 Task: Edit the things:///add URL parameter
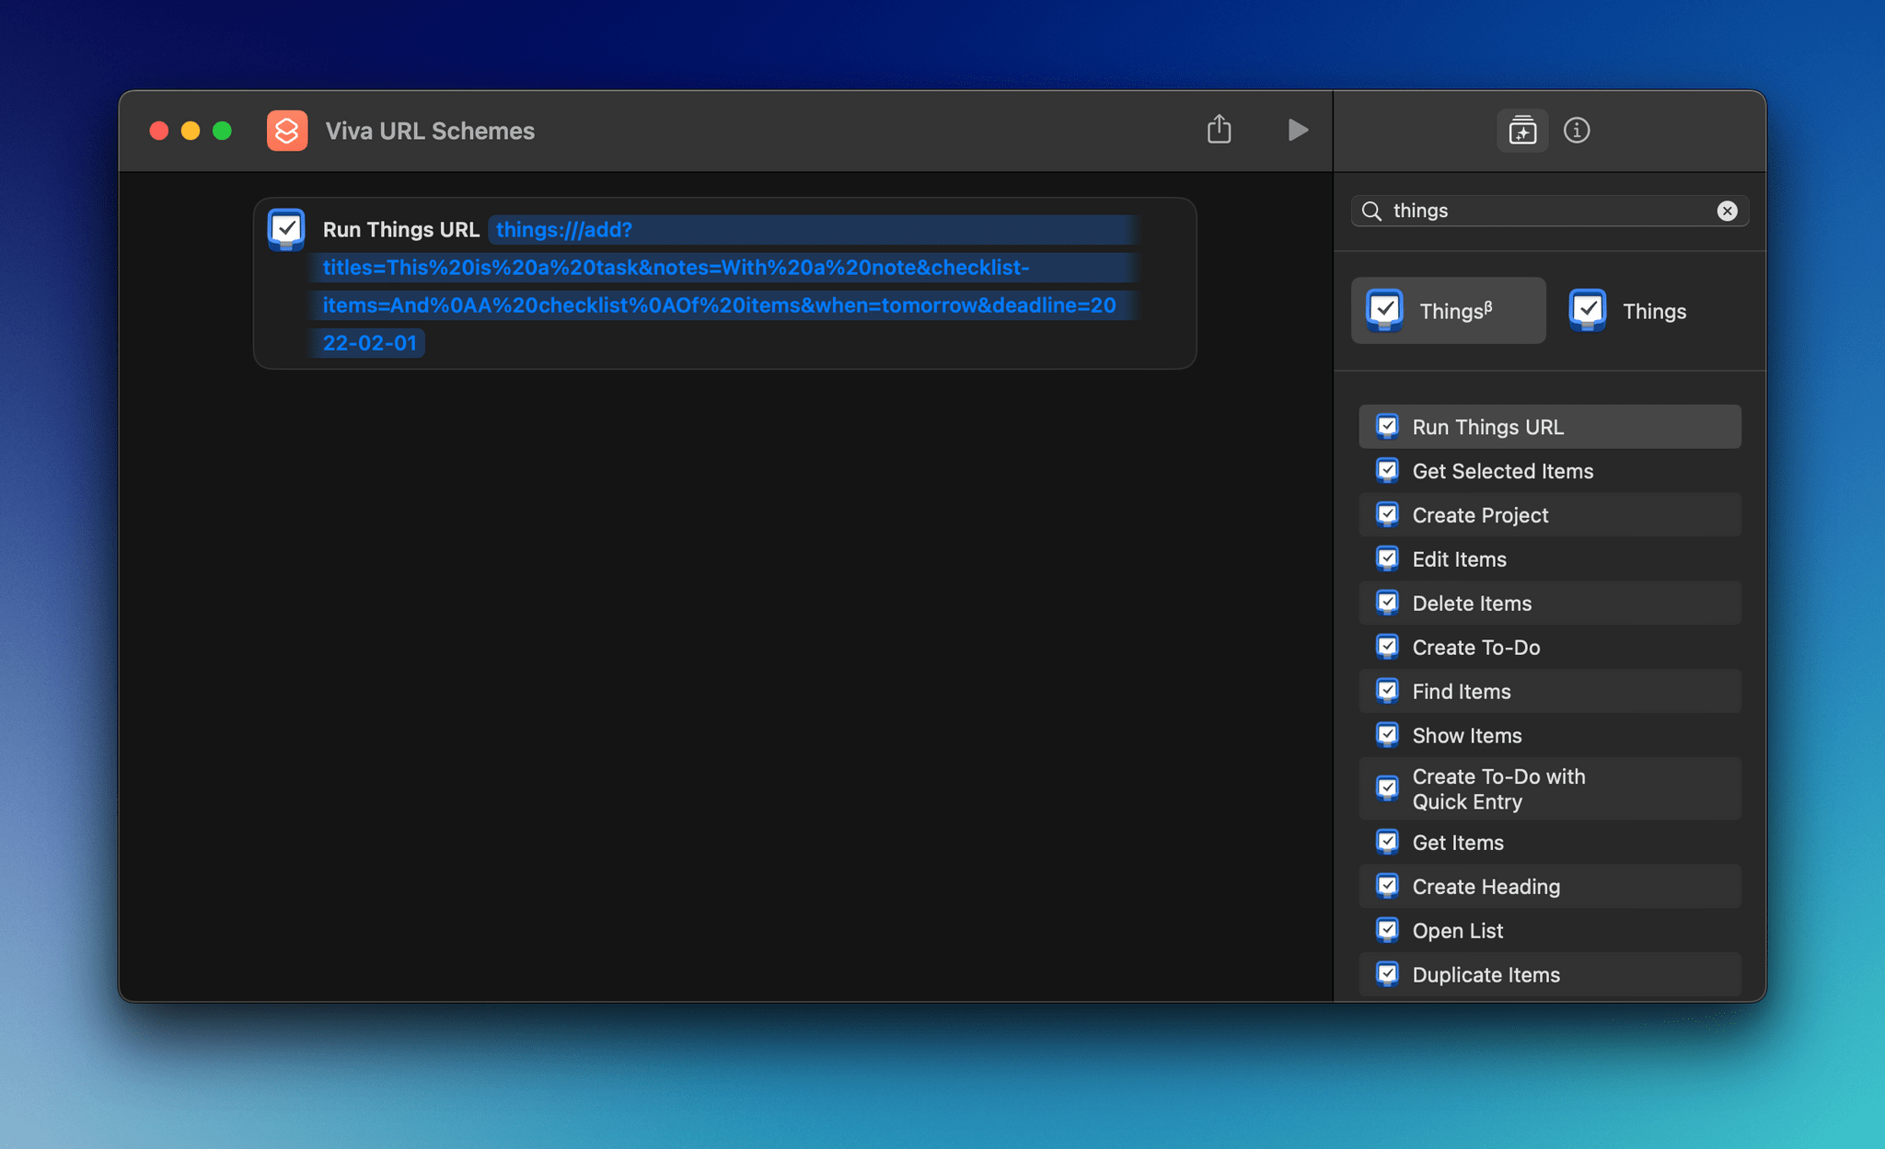tap(723, 286)
